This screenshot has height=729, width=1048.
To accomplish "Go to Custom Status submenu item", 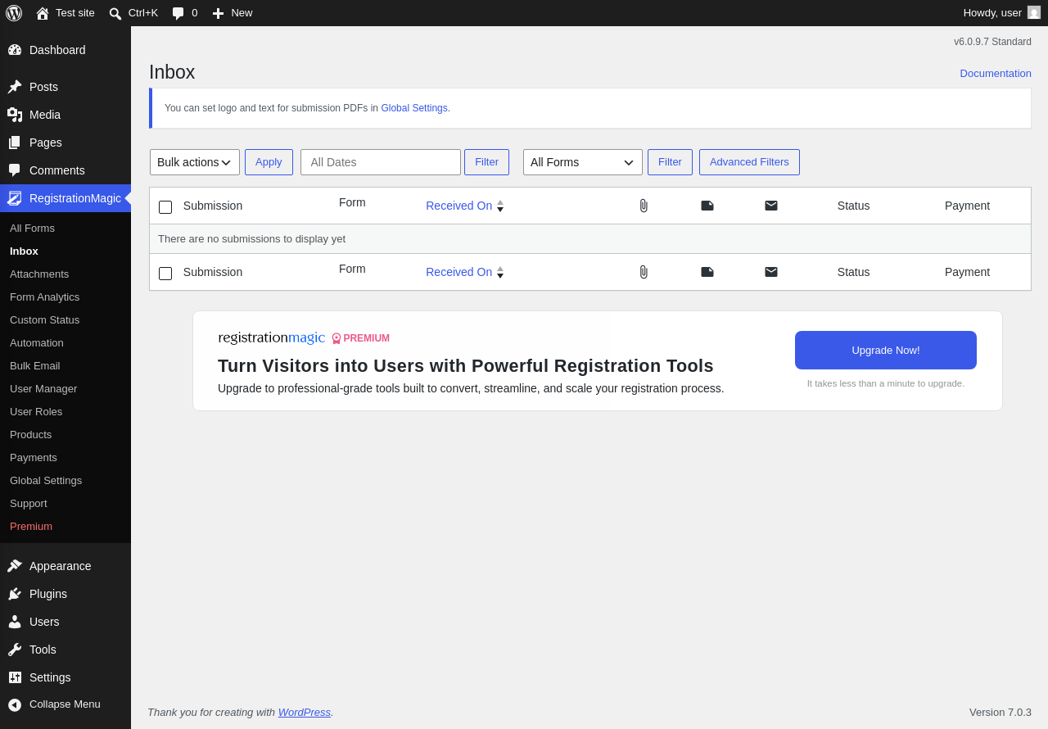I will (65, 320).
